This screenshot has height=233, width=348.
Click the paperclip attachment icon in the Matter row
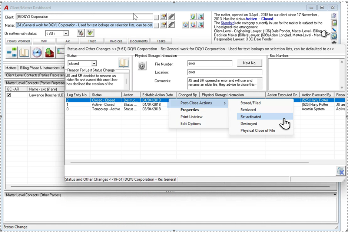(x=171, y=24)
